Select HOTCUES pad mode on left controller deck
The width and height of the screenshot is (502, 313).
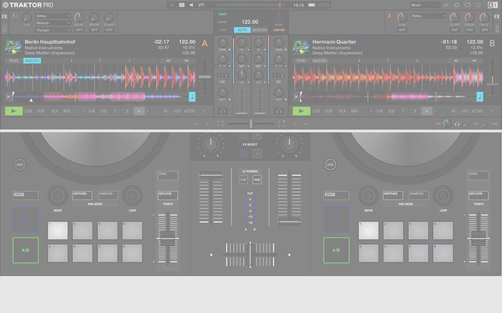click(x=82, y=195)
